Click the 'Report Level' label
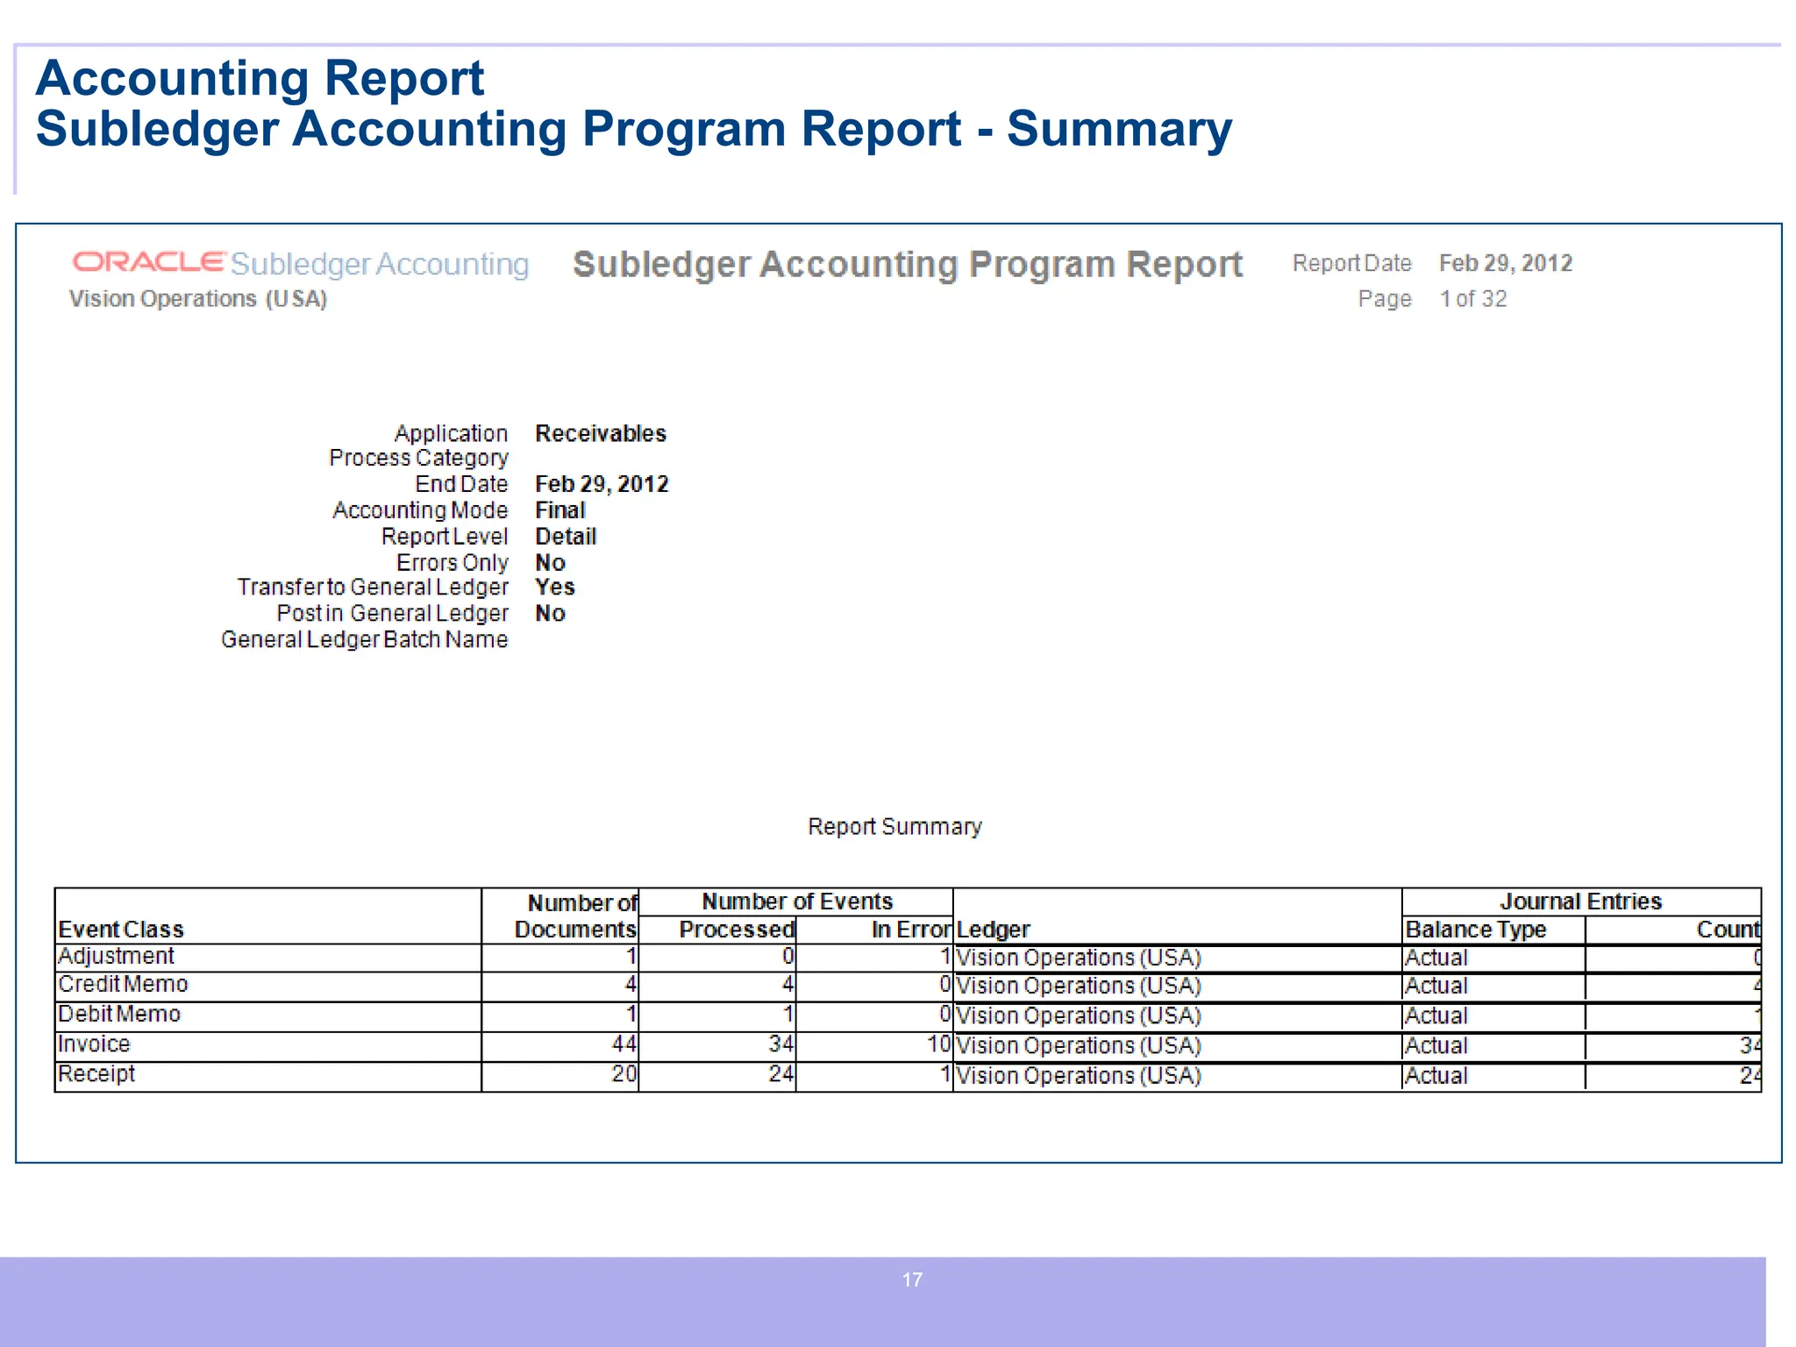This screenshot has height=1347, width=1796. point(445,537)
